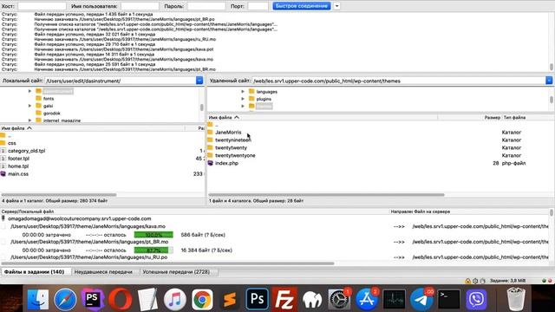Switch to the Файлы в задании (140) tab
The height and width of the screenshot is (312, 555).
pos(35,271)
